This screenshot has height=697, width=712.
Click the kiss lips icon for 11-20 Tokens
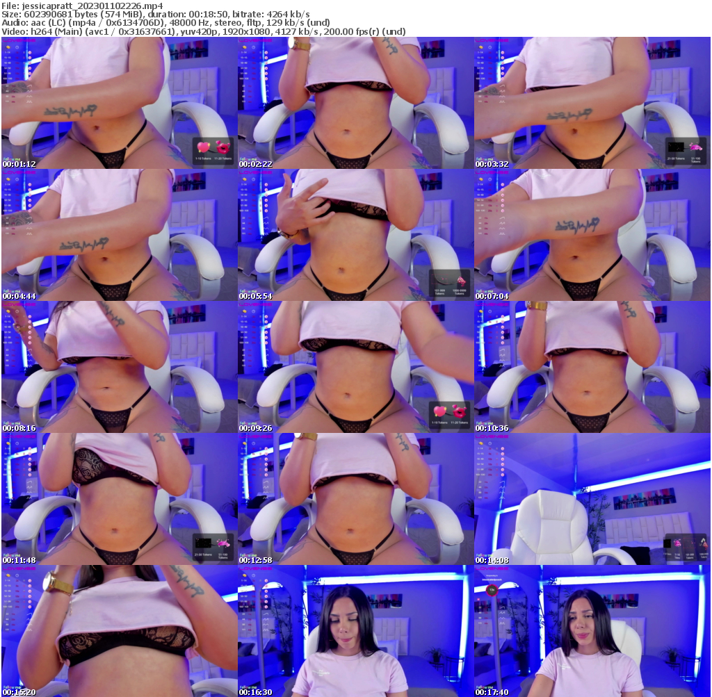tap(223, 148)
